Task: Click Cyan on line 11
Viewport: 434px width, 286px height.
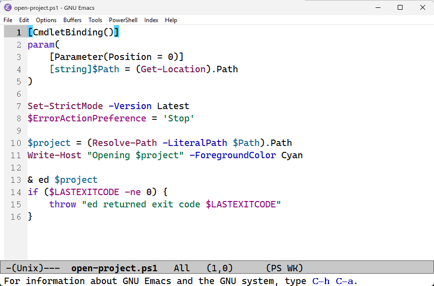Action: pyautogui.click(x=292, y=155)
